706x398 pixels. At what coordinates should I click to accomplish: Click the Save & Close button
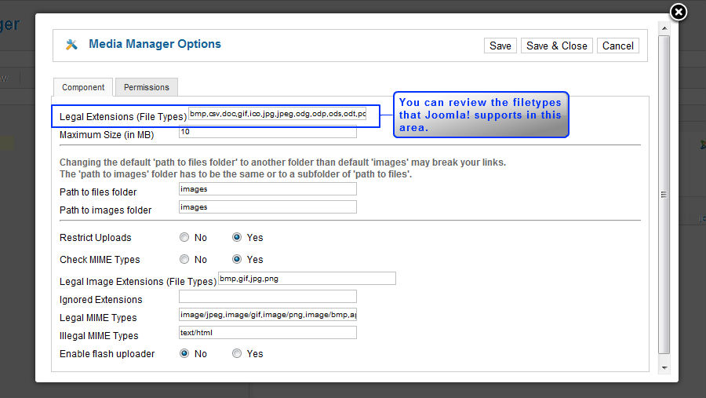556,46
